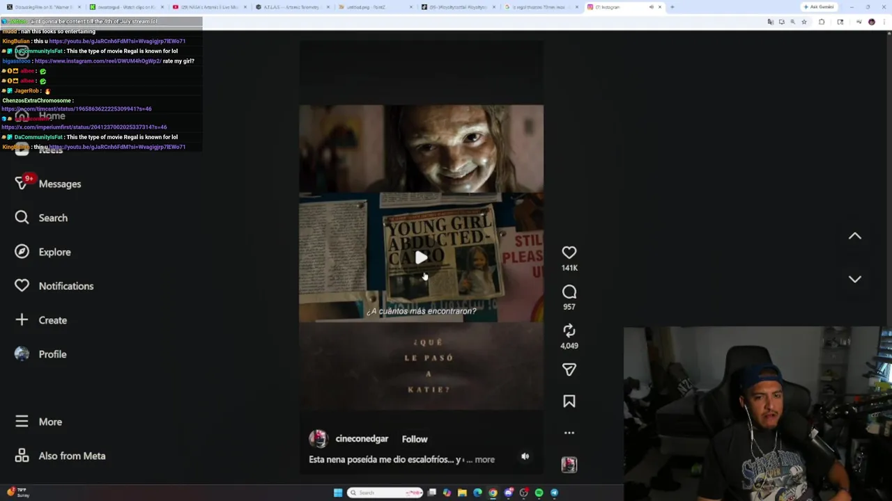This screenshot has height=501, width=892.
Task: Like the reel with the heart icon
Action: pos(569,253)
